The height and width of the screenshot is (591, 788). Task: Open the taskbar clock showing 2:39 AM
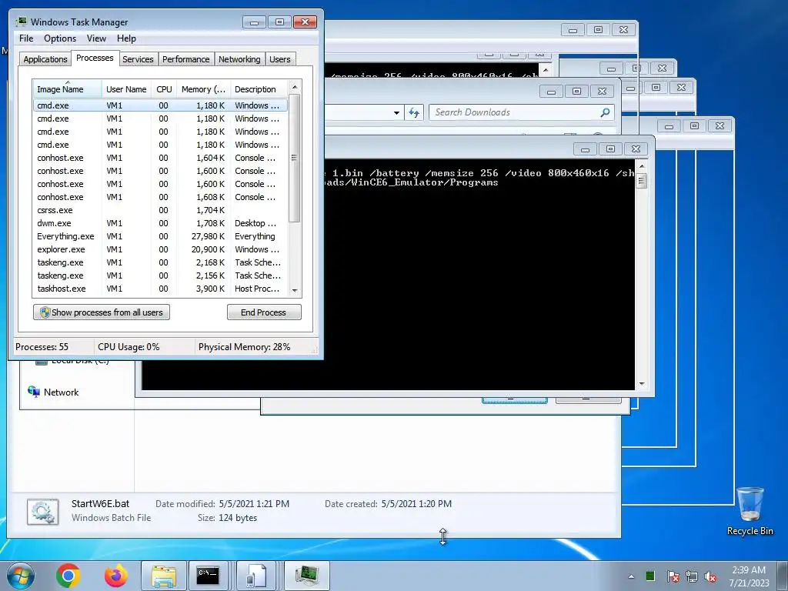pyautogui.click(x=749, y=576)
